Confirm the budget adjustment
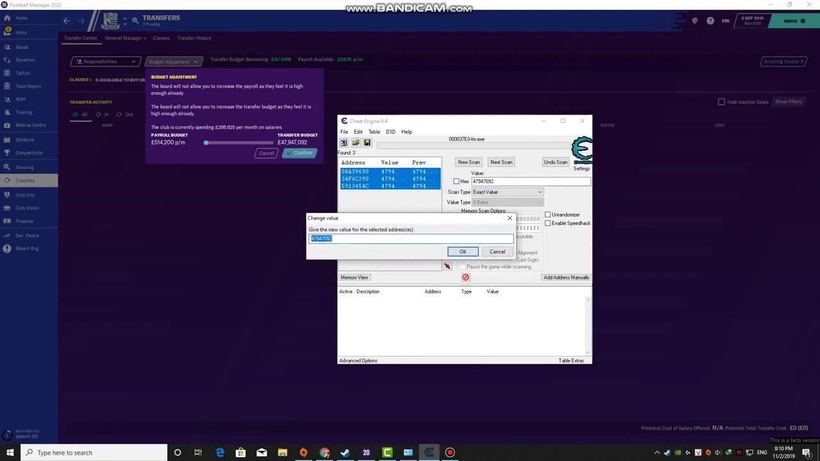The image size is (820, 461). [x=299, y=153]
